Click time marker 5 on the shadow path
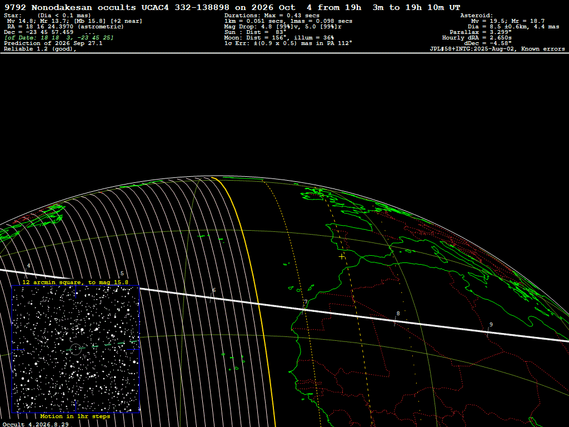The height and width of the screenshot is (427, 569). click(122, 274)
